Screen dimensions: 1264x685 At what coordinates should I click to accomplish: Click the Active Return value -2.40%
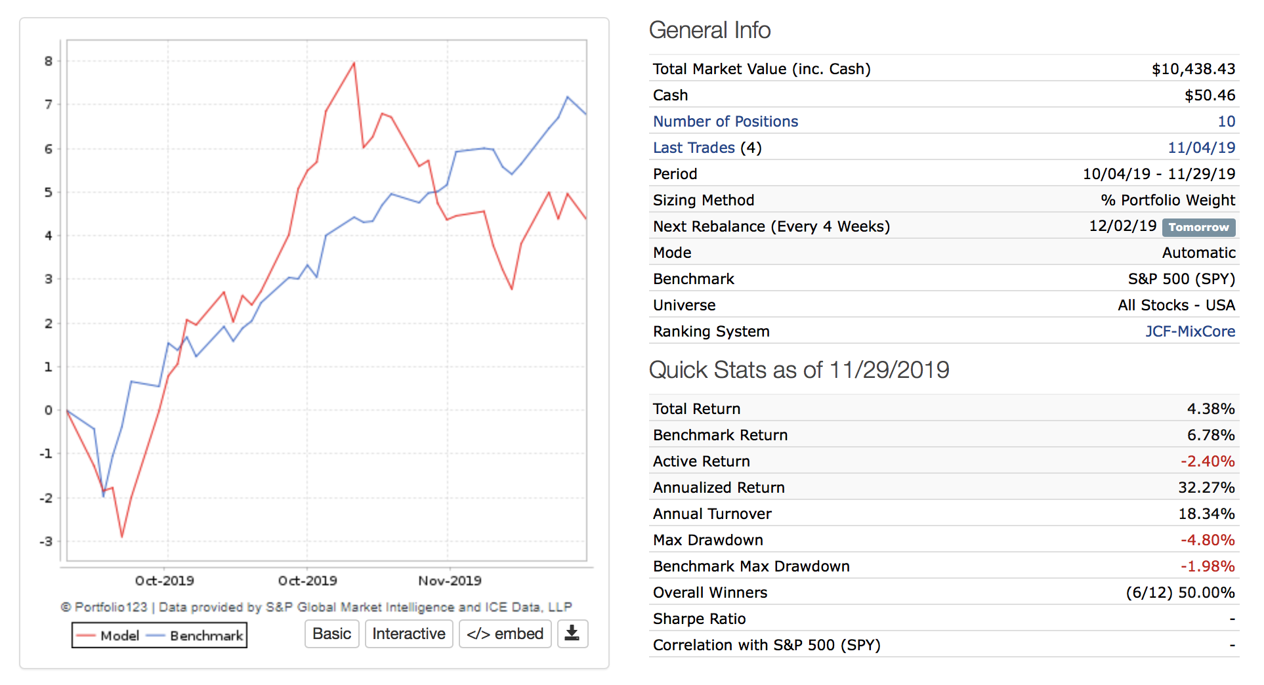pos(1207,461)
